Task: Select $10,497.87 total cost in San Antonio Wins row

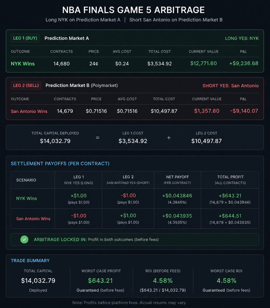Action: [x=164, y=111]
